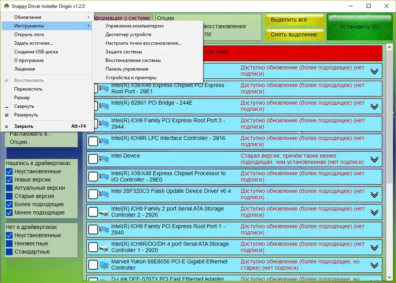Viewport: 396px width, 283px height.
Task: Expand the topmost driver row chevron
Action: coord(374,71)
